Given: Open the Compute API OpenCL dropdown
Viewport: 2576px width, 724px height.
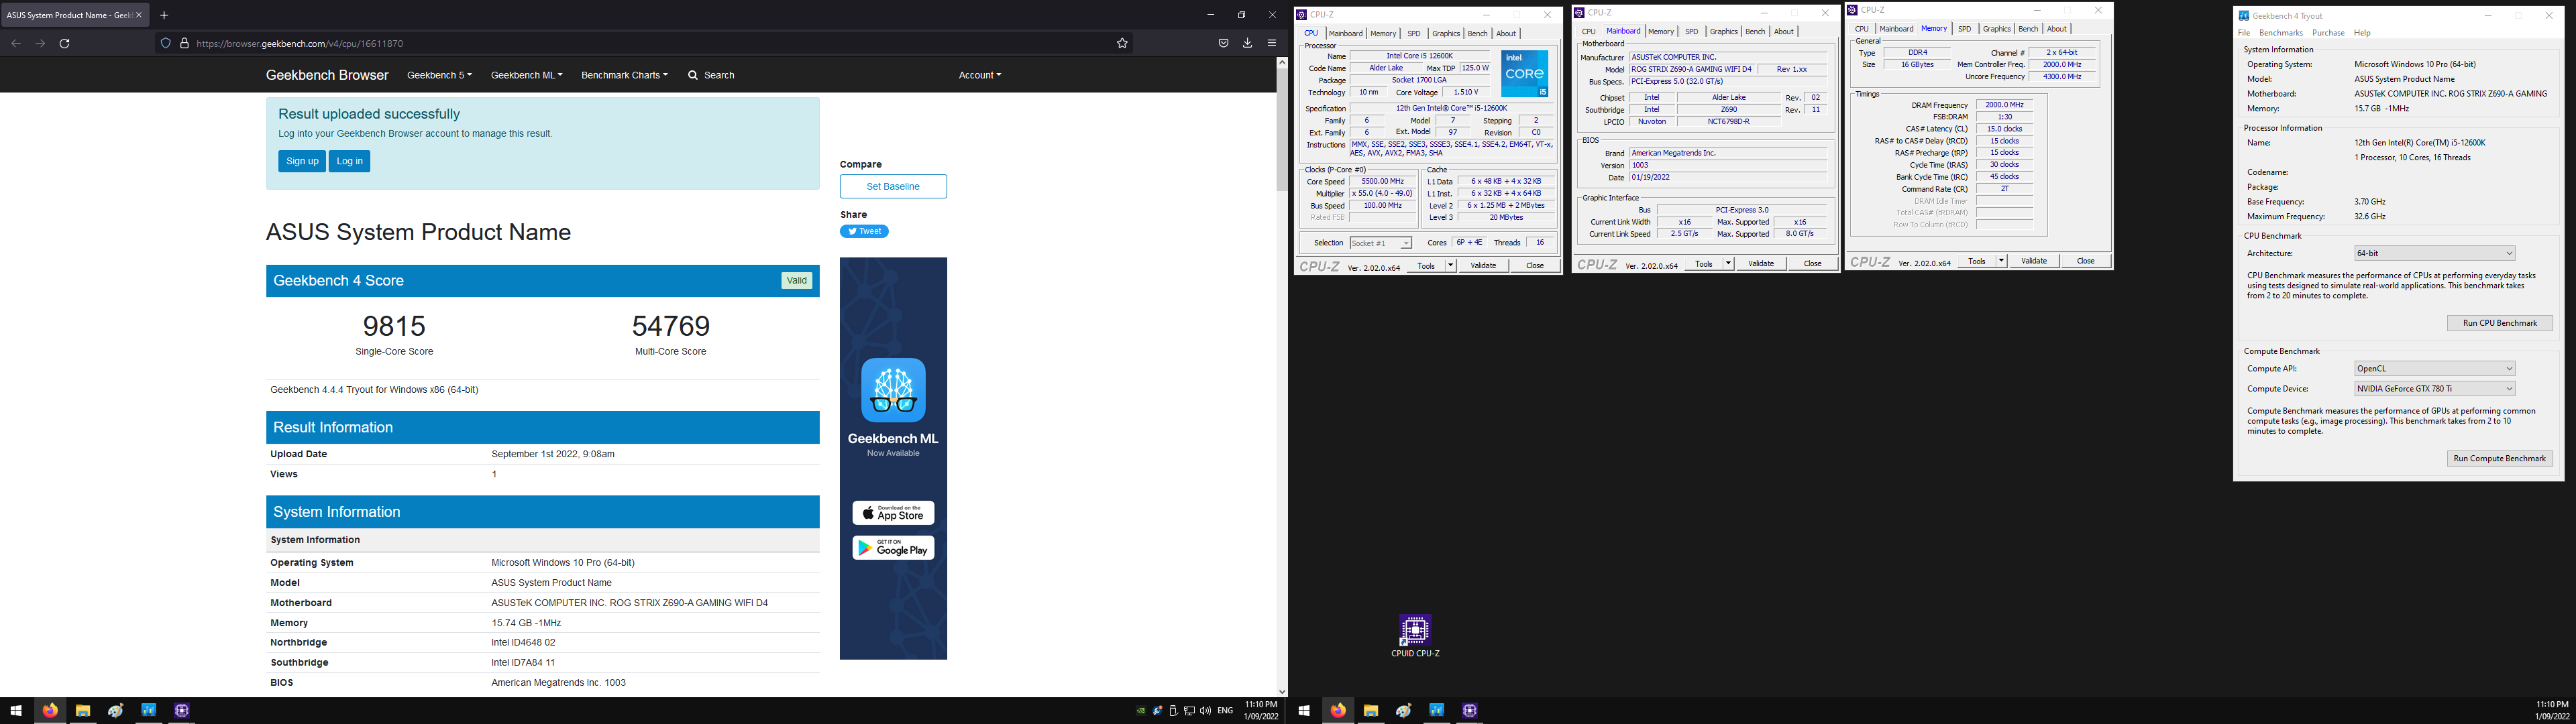Looking at the screenshot, I should (2434, 369).
